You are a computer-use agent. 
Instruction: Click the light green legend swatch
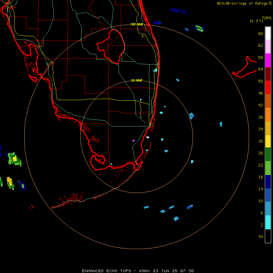pyautogui.click(x=268, y=168)
